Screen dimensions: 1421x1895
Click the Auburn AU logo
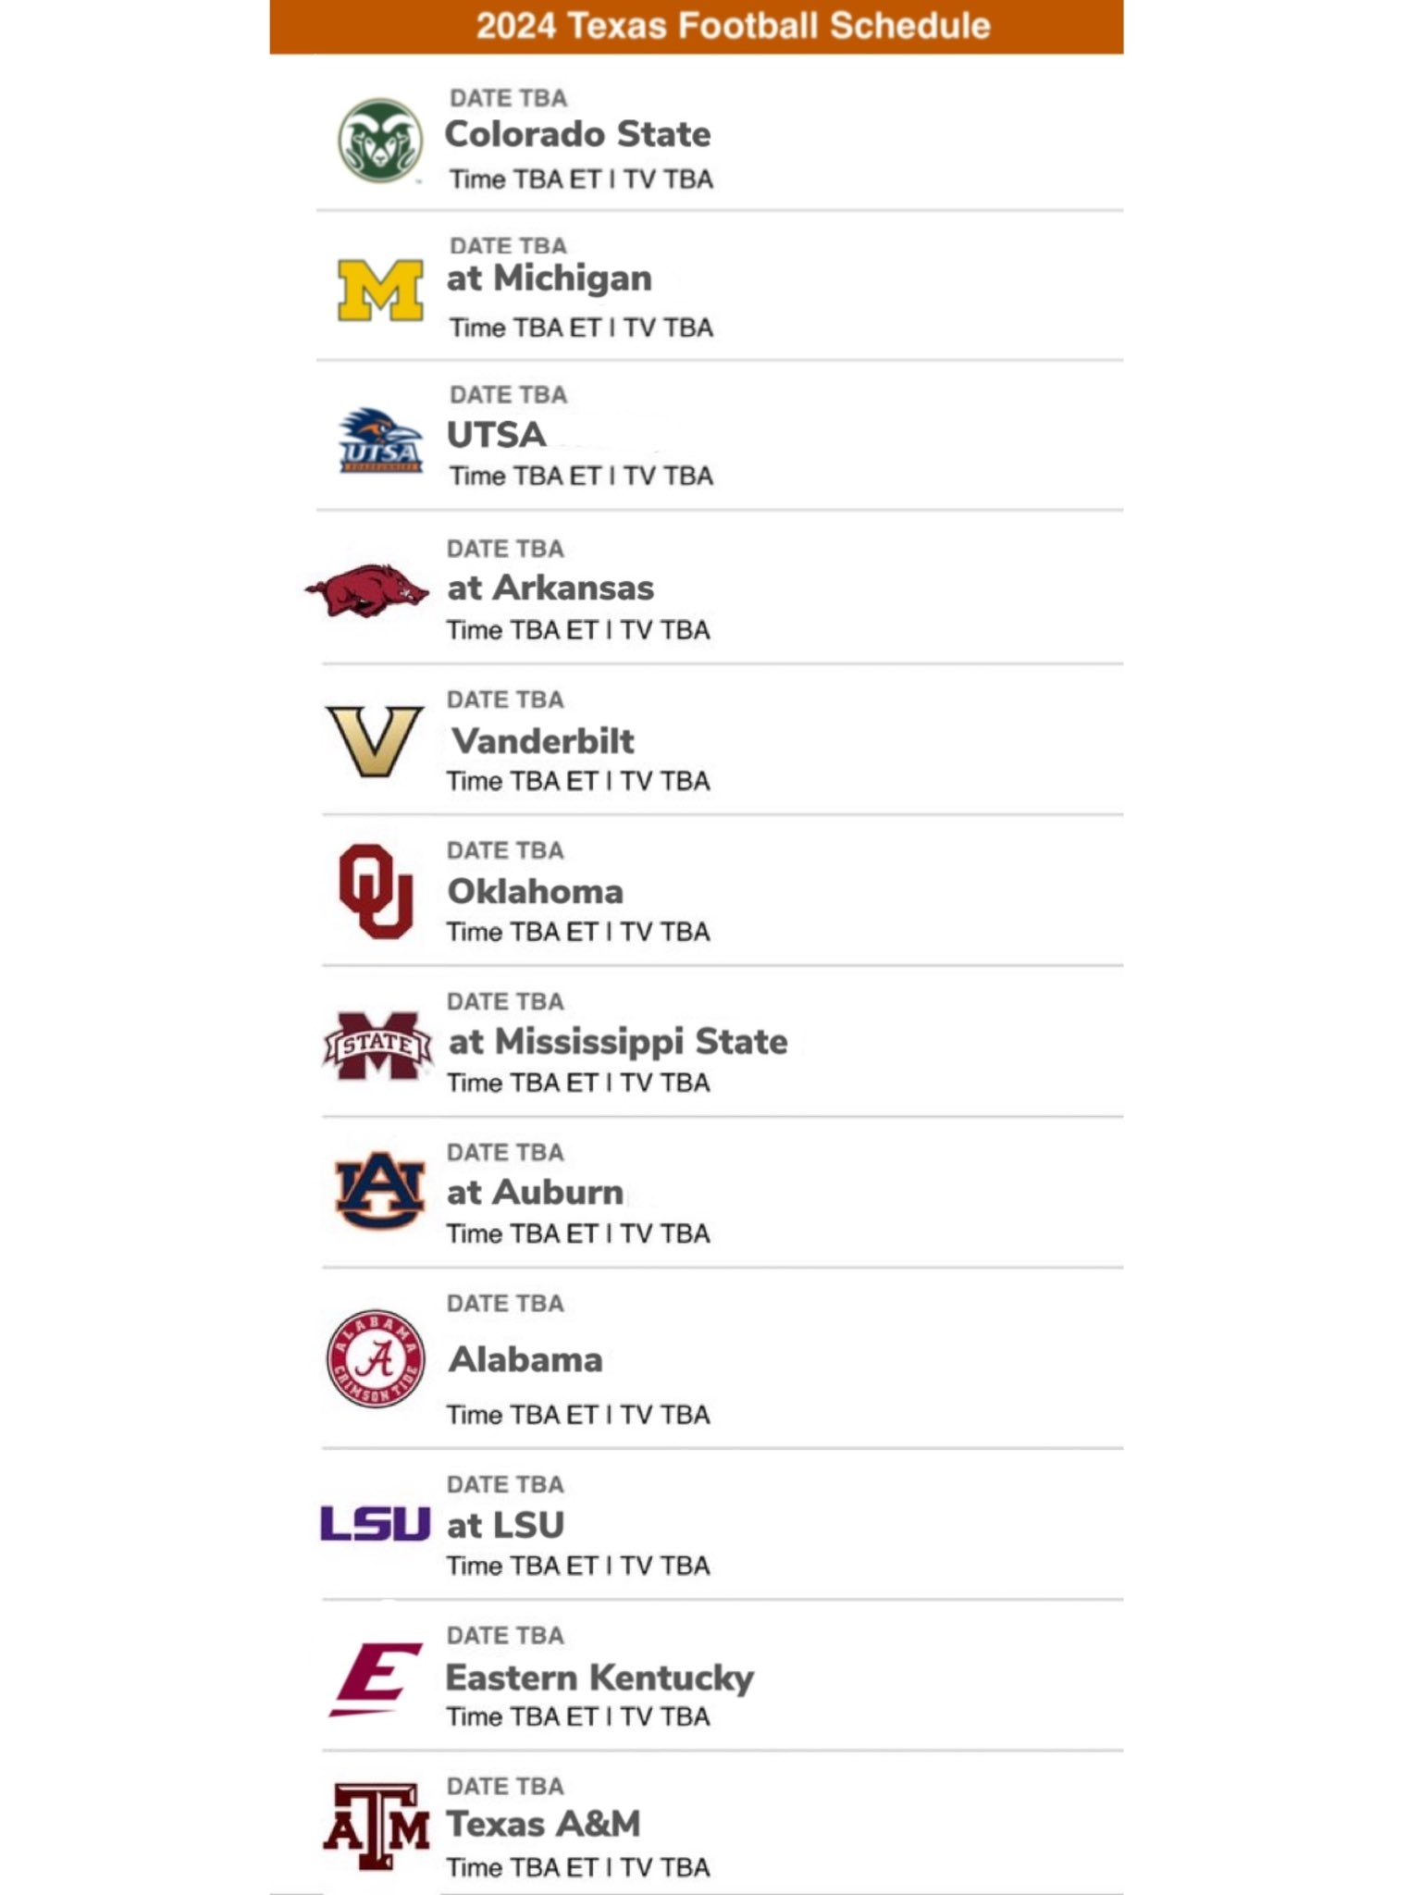[x=379, y=1191]
